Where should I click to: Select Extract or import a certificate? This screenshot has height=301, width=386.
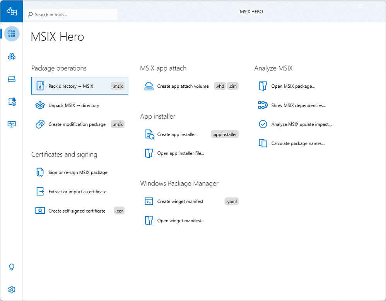[x=77, y=192]
